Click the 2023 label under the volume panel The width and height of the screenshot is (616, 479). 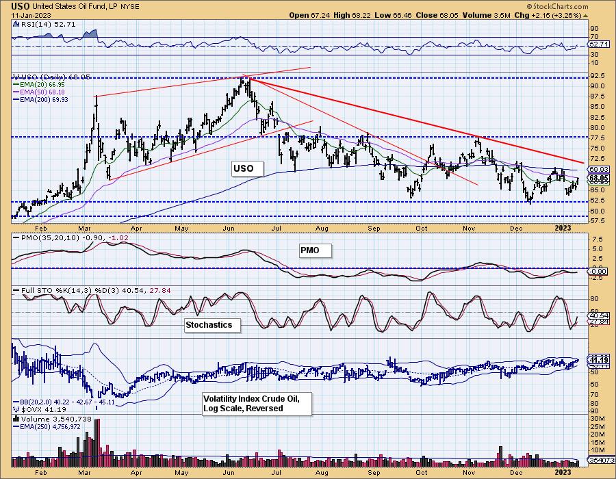(563, 472)
